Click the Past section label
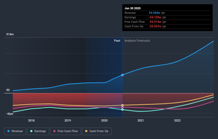This screenshot has width=218, height=139. coord(117,41)
